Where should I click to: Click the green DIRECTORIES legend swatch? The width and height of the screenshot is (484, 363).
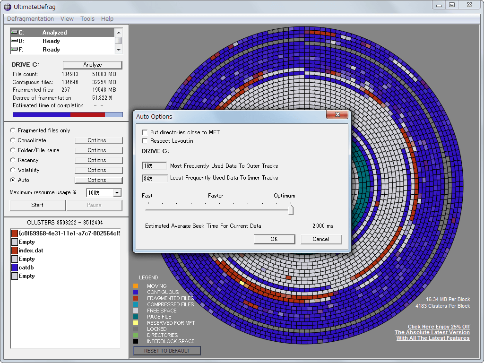(x=136, y=335)
